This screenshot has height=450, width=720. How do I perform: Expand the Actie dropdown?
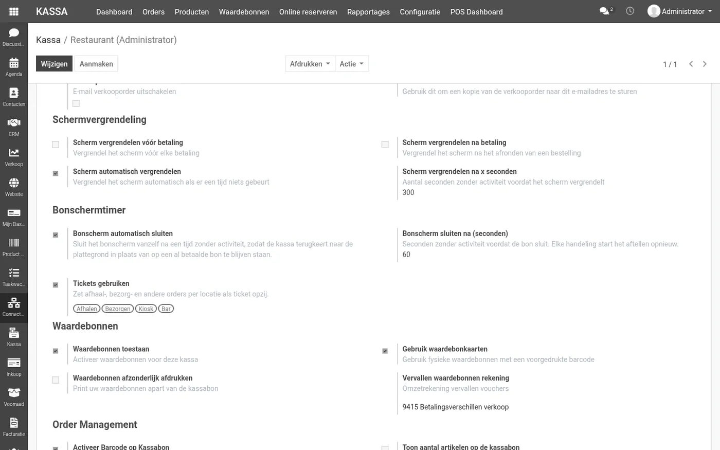(352, 64)
